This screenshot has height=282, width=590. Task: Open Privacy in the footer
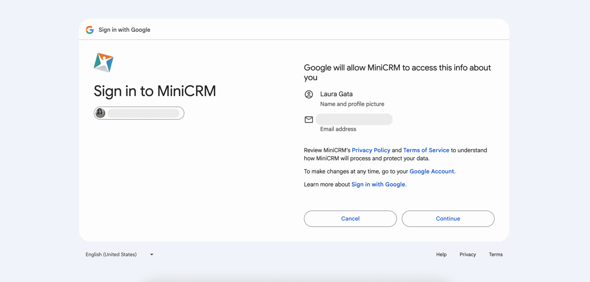pyautogui.click(x=467, y=255)
